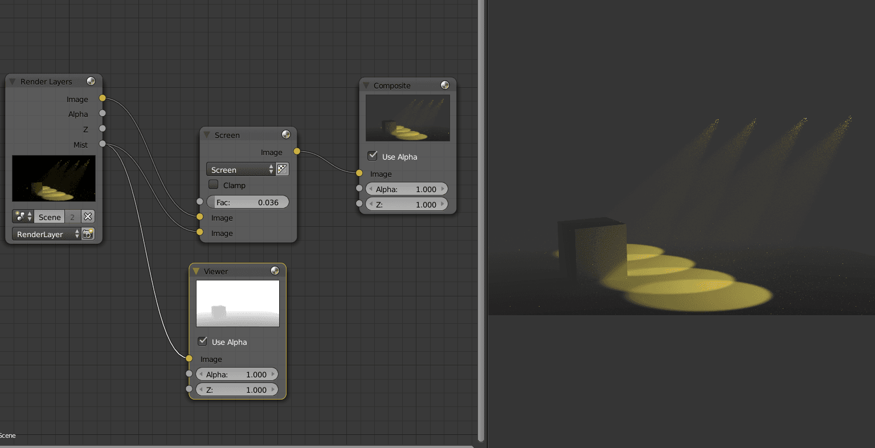Screen dimensions: 875x448
Task: Click preview sphere icon on Viewer node
Action: [275, 271]
